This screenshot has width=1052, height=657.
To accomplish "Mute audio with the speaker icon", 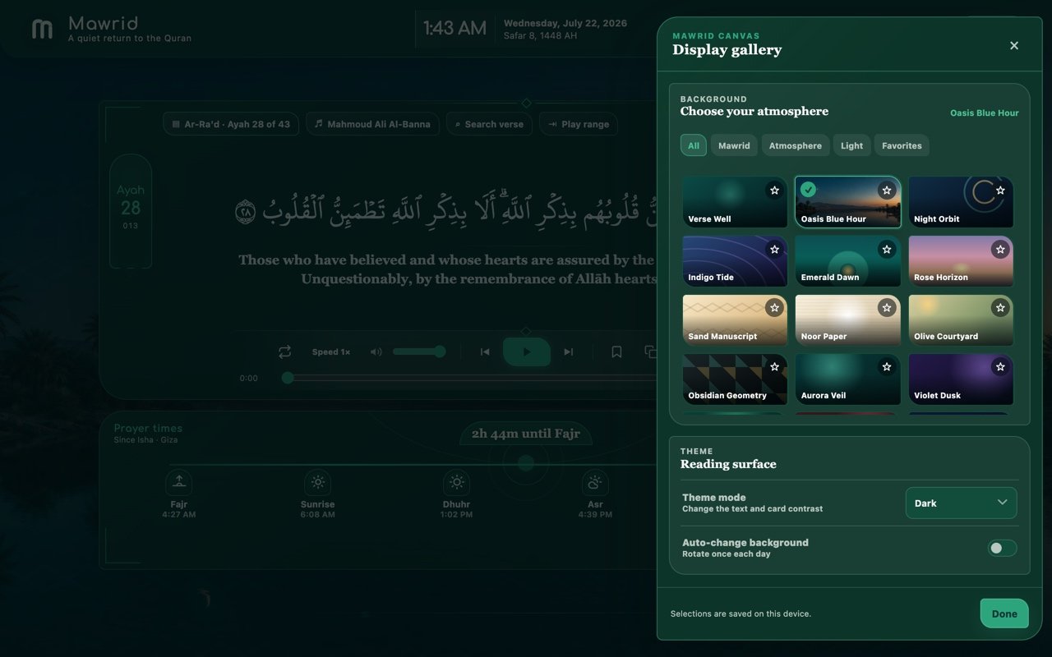I will click(x=376, y=351).
